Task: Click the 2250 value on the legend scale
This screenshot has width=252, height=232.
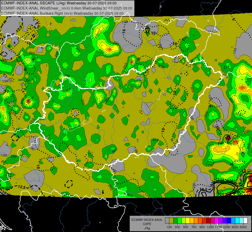Action: pyautogui.click(x=227, y=227)
